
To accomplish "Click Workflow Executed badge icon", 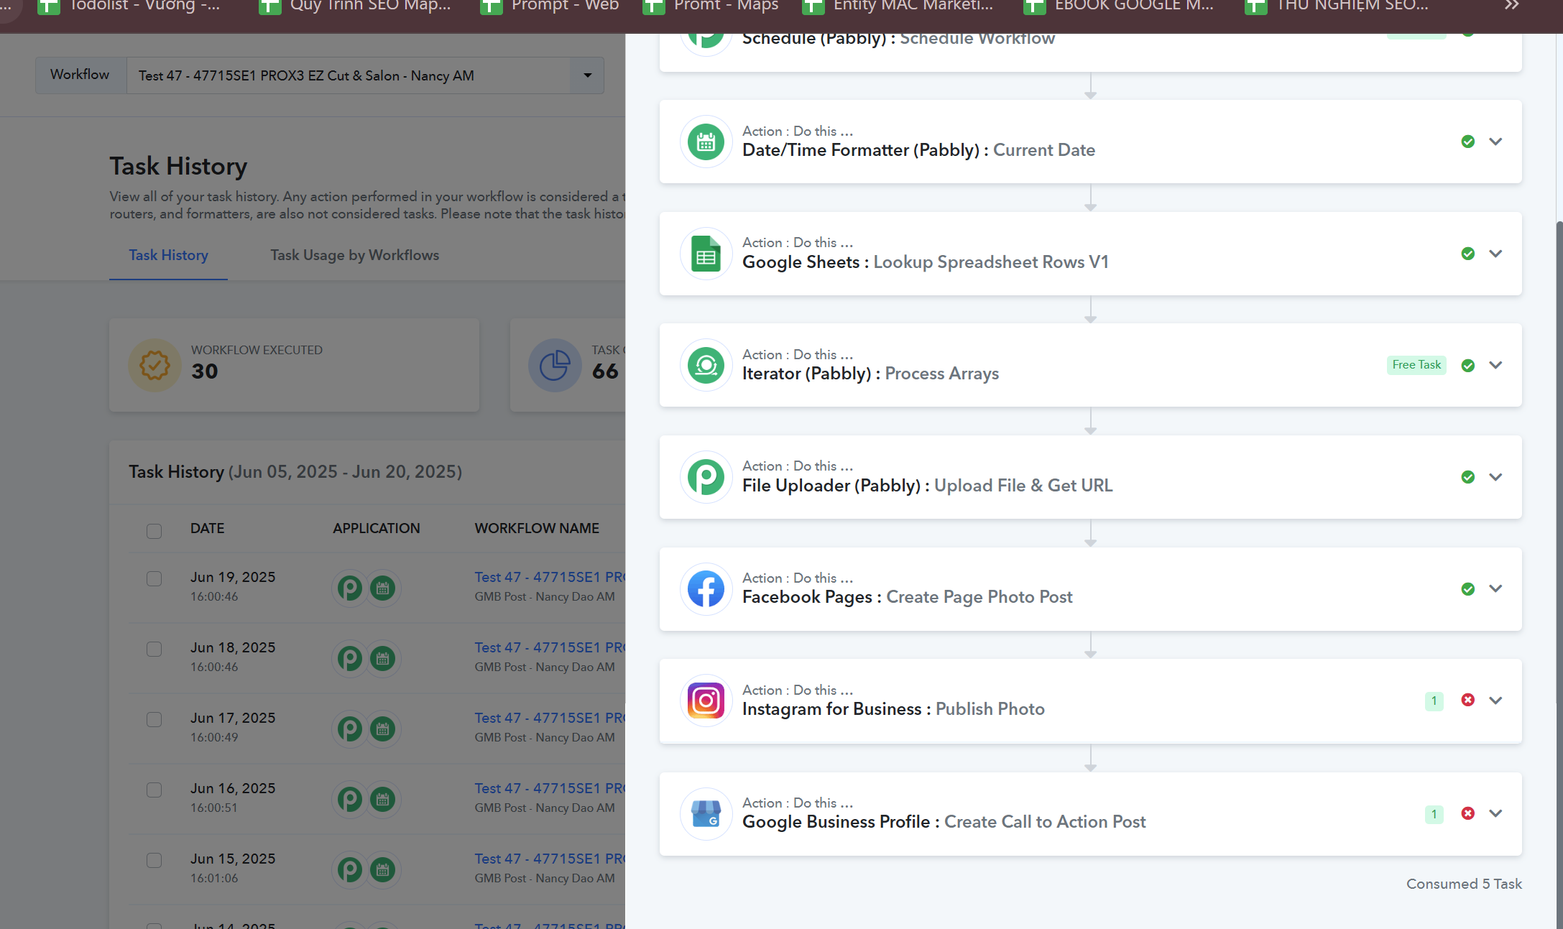I will tap(155, 365).
